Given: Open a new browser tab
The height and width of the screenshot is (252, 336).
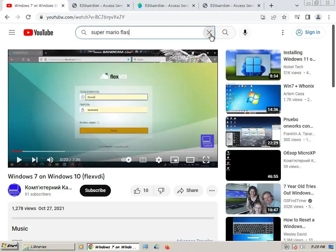Looking at the screenshot, I should [x=271, y=6].
